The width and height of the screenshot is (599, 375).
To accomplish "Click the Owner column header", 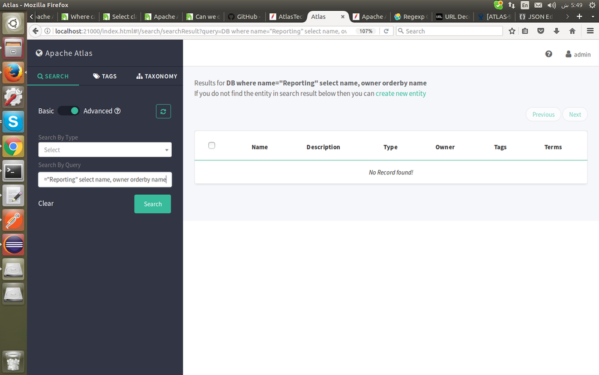I will click(x=445, y=147).
